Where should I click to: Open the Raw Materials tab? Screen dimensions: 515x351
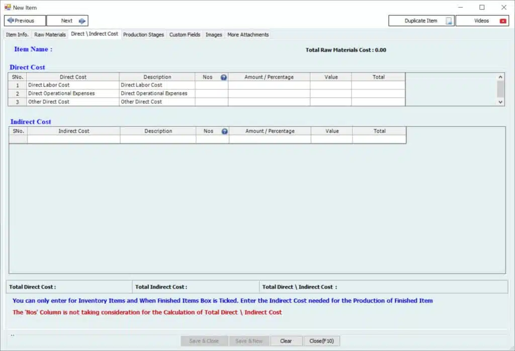pyautogui.click(x=50, y=35)
